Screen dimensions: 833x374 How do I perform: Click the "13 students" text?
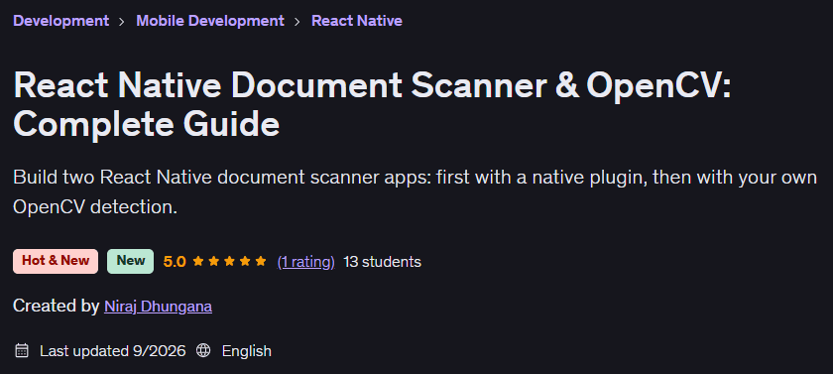pyautogui.click(x=383, y=261)
